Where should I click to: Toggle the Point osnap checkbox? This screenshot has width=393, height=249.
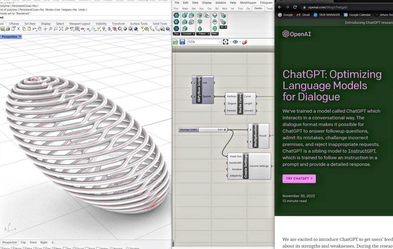(x=13, y=248)
